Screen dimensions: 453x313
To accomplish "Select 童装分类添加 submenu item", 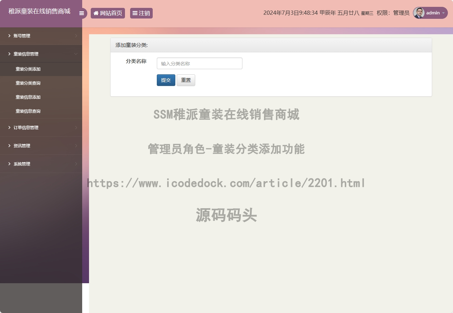I will (x=41, y=69).
